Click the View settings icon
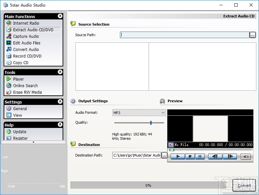This screenshot has width=259, height=195. point(9,115)
